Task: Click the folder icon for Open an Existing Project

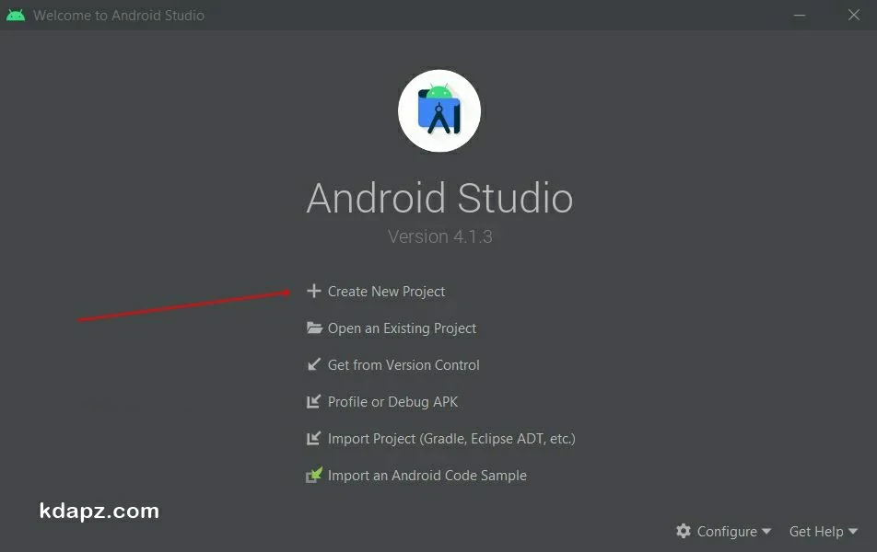Action: (x=314, y=328)
